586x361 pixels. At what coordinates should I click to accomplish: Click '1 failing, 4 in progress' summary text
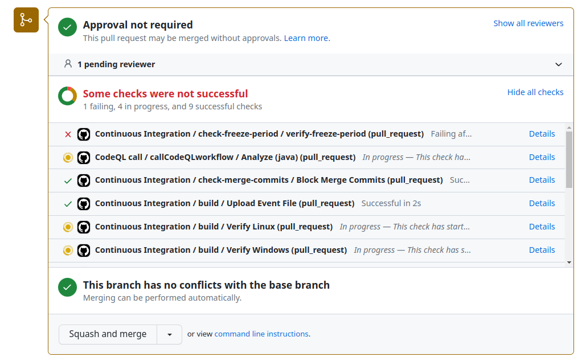point(173,106)
